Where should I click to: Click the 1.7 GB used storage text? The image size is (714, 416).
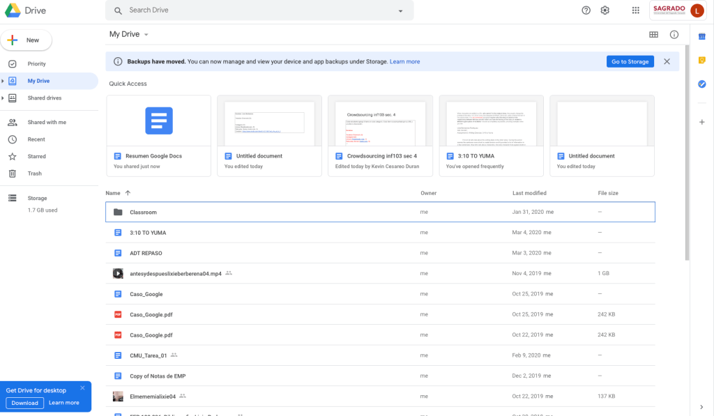43,210
